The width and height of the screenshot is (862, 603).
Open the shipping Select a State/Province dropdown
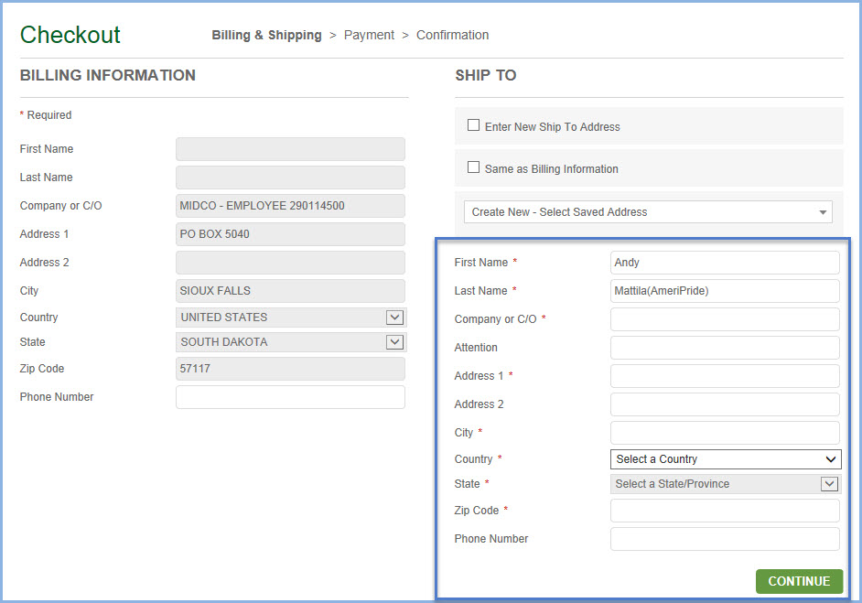725,484
